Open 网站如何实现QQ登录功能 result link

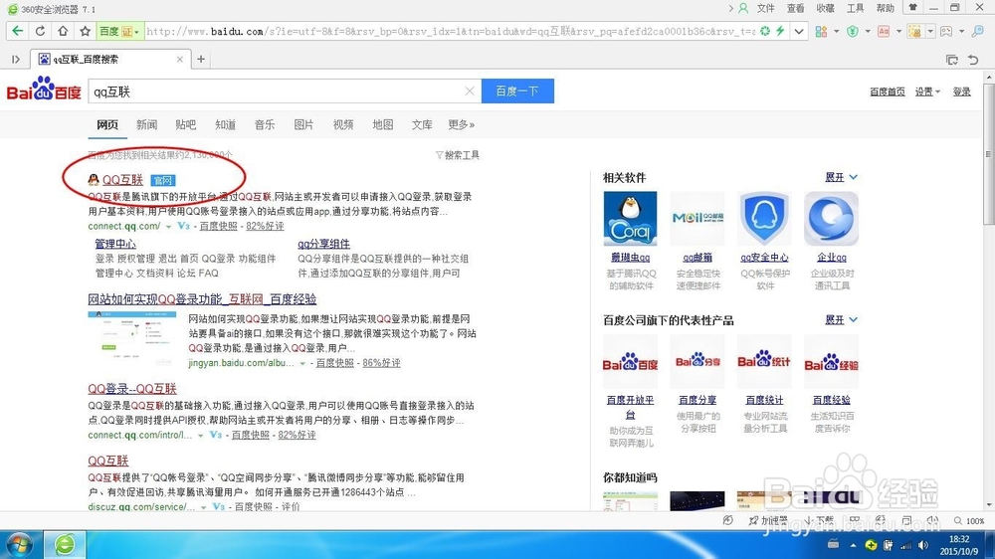point(202,298)
